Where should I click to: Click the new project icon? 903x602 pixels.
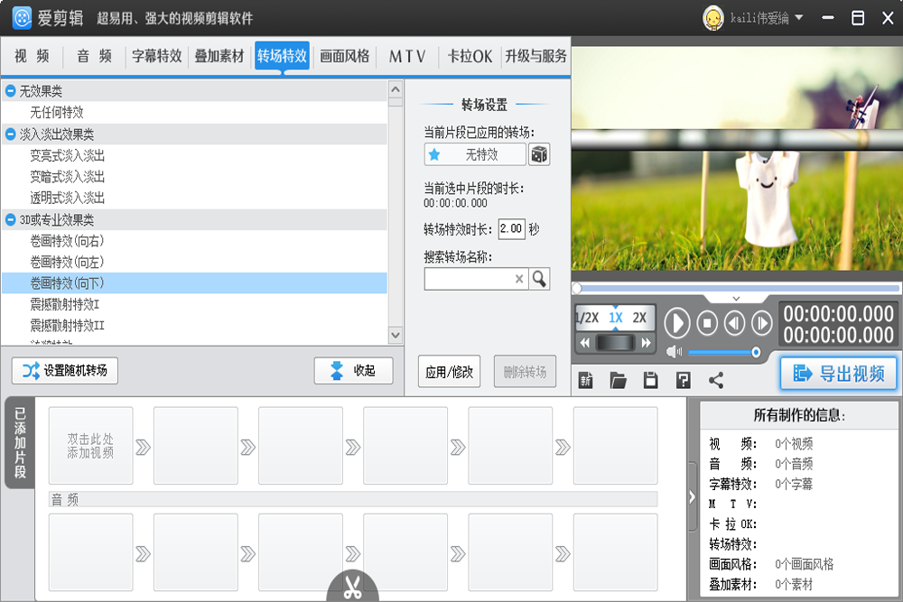(x=586, y=380)
